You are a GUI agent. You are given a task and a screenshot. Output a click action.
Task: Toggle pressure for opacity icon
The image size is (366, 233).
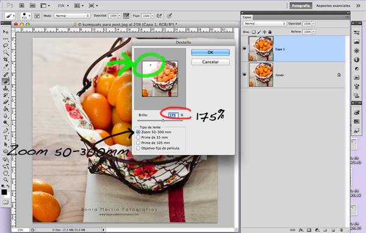click(126, 16)
